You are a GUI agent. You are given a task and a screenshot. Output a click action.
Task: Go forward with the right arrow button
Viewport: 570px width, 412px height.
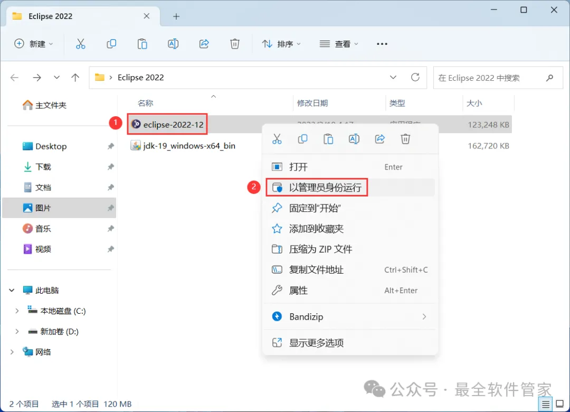37,78
